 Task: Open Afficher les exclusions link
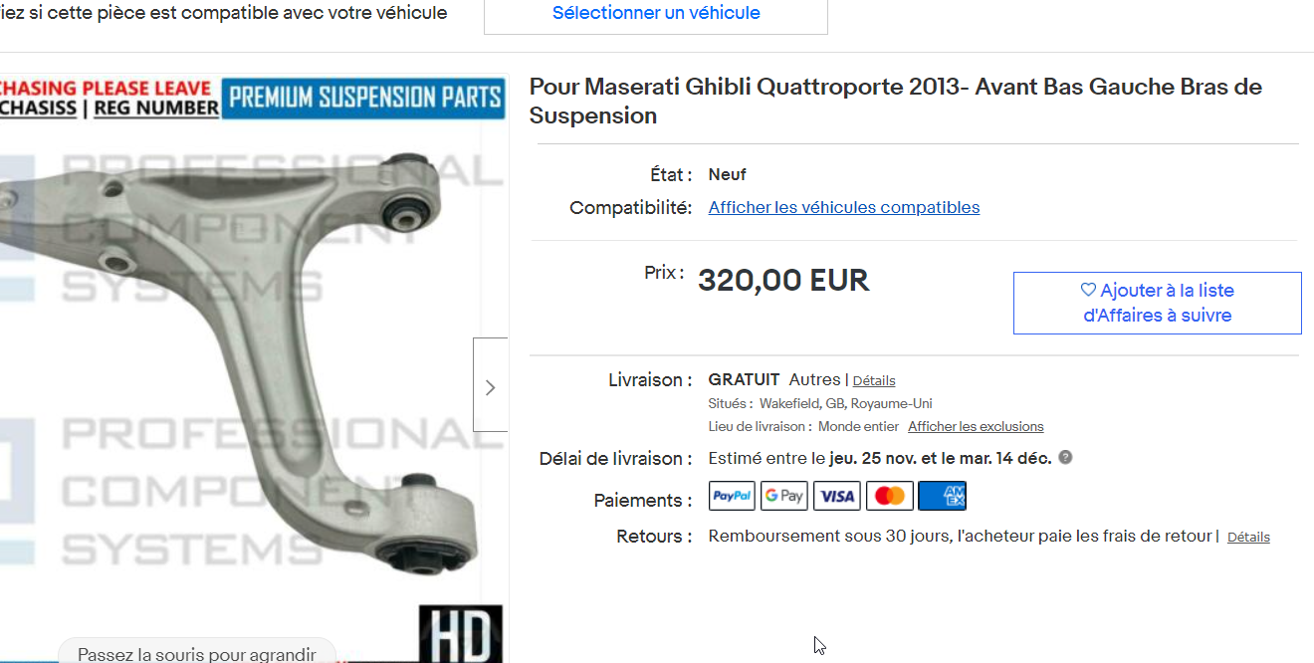pyautogui.click(x=976, y=426)
